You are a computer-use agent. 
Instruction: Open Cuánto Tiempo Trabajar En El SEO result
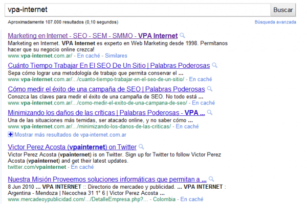[109, 65]
